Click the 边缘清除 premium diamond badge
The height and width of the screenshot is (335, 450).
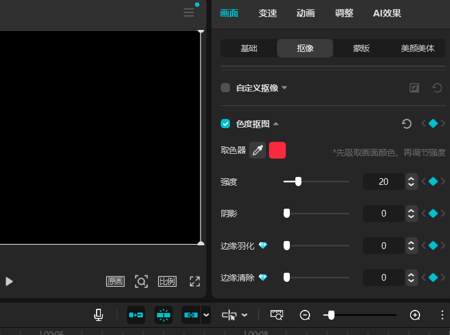tap(263, 277)
